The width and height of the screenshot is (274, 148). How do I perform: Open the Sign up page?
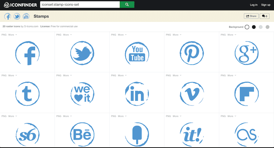coord(266,5)
